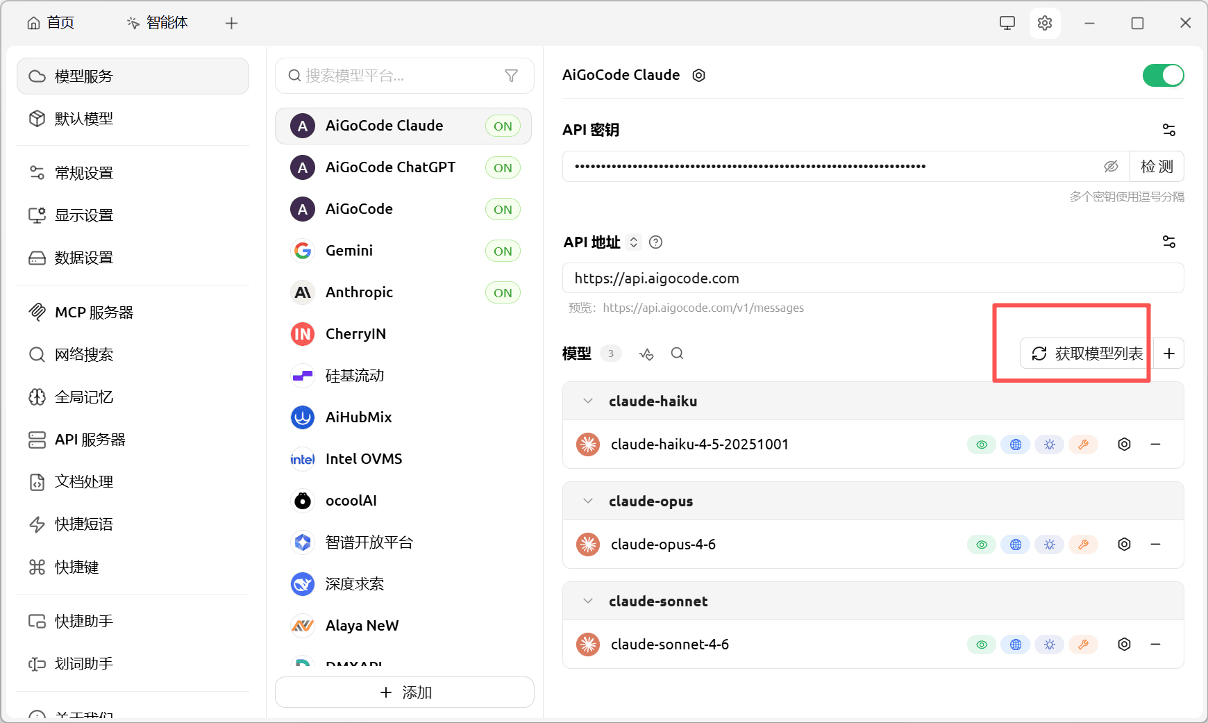
Task: Select the AiHubMix provider
Action: pos(403,417)
